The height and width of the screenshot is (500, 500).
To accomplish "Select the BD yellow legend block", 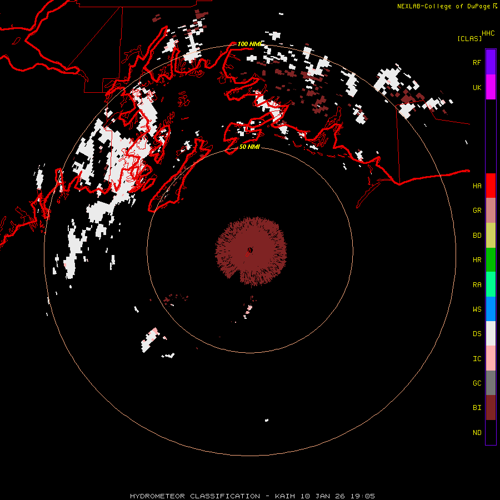I will 491,235.
